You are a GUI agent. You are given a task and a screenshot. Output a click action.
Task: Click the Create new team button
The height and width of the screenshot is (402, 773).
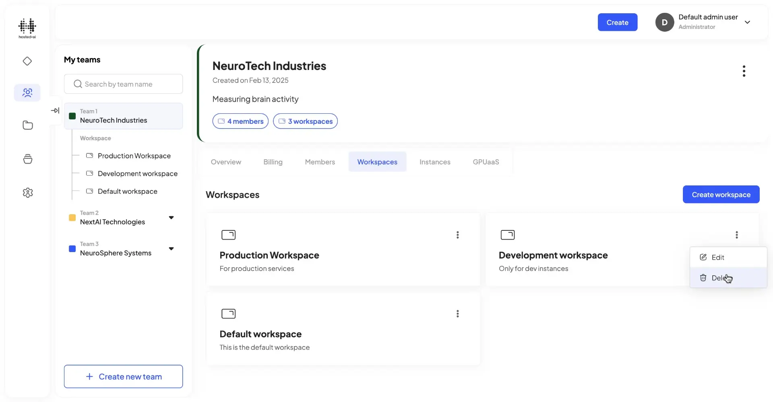pos(123,376)
